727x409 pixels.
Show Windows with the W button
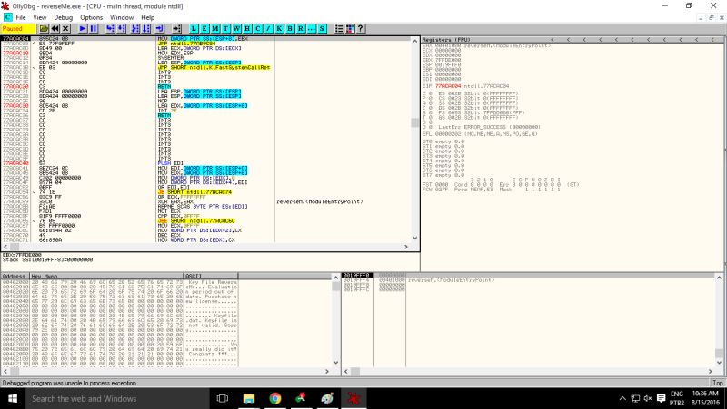(236, 29)
